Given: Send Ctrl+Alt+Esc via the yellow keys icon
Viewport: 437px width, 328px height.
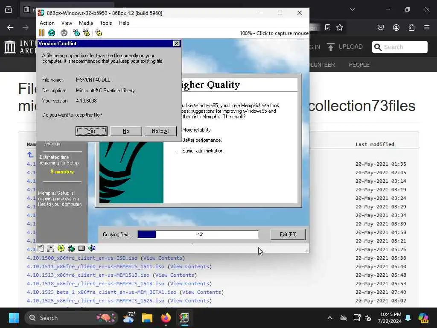Looking at the screenshot, I should 86,33.
